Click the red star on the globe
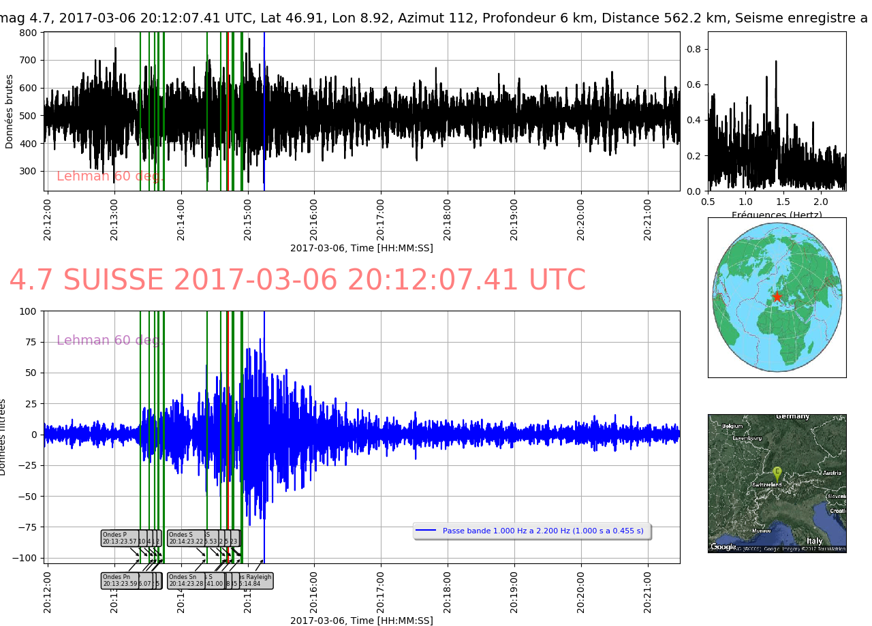This screenshot has height=626, width=872. (777, 296)
